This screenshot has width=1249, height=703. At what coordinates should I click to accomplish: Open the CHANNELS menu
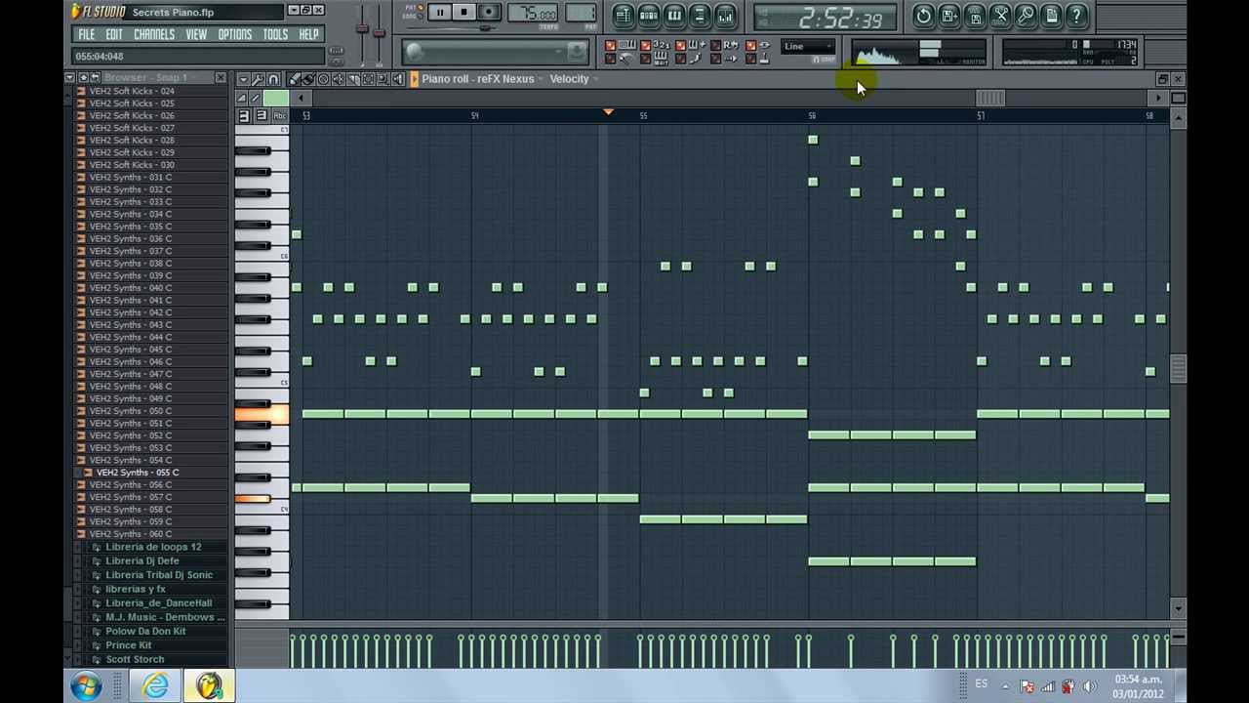pos(154,34)
